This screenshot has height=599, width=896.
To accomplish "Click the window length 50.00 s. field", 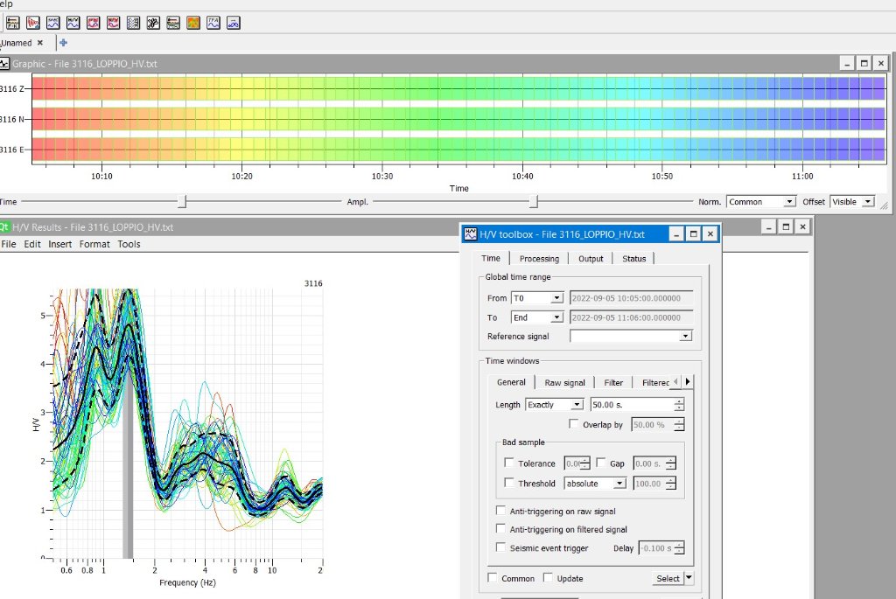I will 630,405.
